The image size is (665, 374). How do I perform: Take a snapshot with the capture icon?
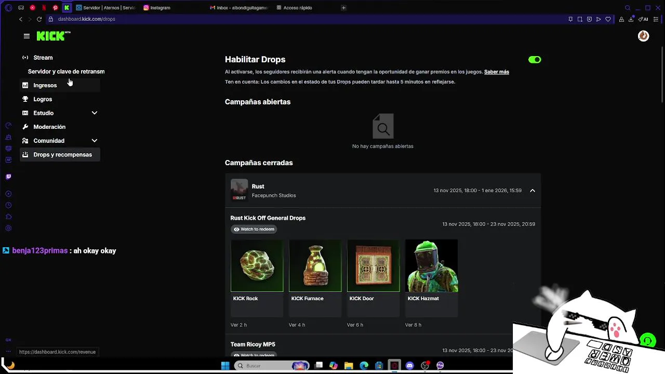pos(580,19)
